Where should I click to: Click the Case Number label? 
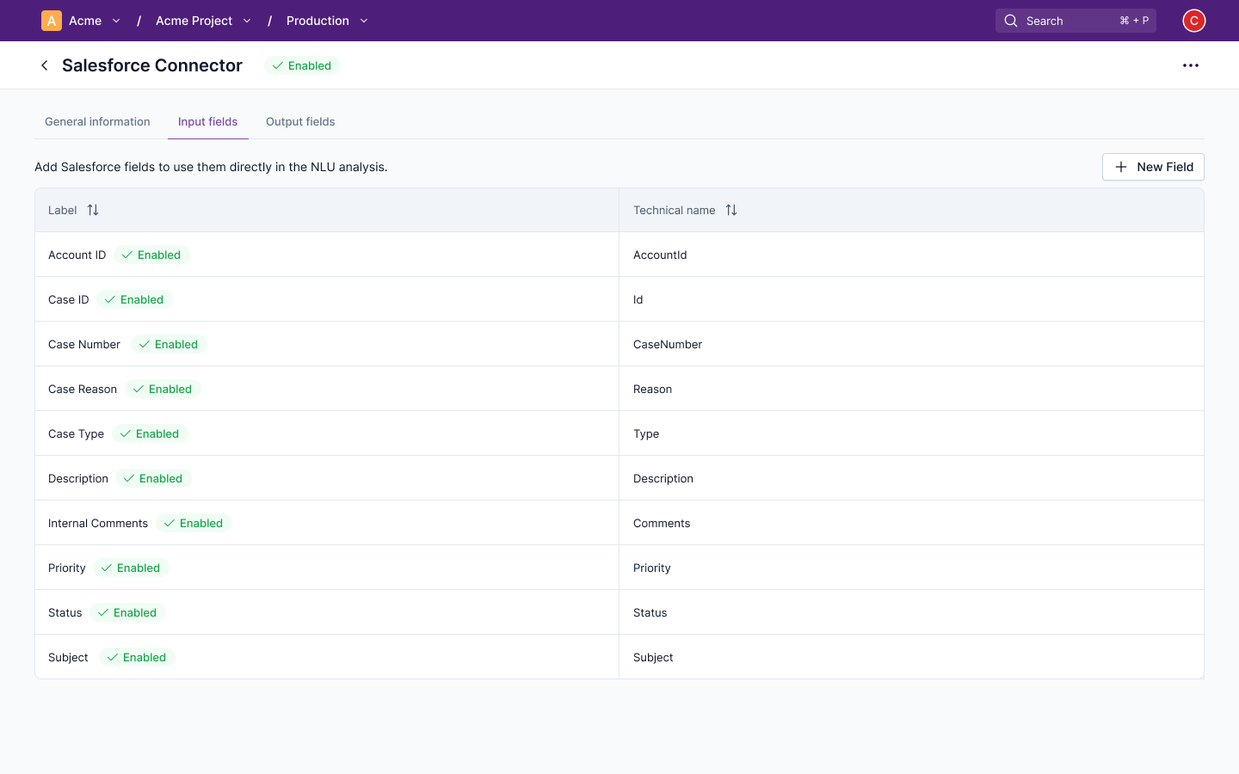point(84,344)
